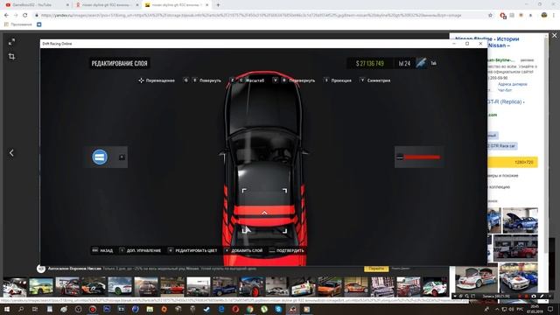Viewport: 560px width, 315px height.
Task: Open ДОП. УПРАВЛЕНИЕ extra controls
Action: click(x=140, y=250)
